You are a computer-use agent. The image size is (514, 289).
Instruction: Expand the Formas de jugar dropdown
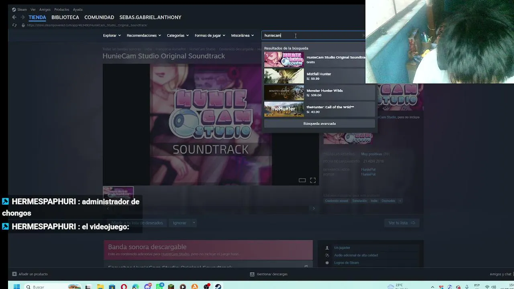210,35
